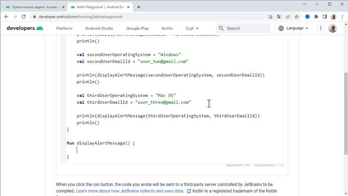Viewport: 348px width, 196px height.
Task: Go back to the previous page
Action: tap(6, 17)
